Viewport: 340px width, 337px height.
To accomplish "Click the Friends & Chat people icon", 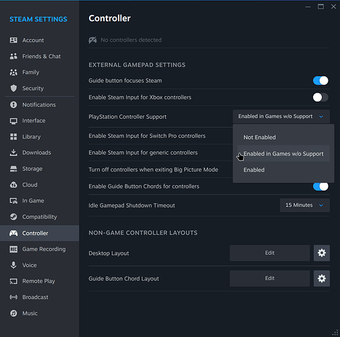I will point(13,56).
